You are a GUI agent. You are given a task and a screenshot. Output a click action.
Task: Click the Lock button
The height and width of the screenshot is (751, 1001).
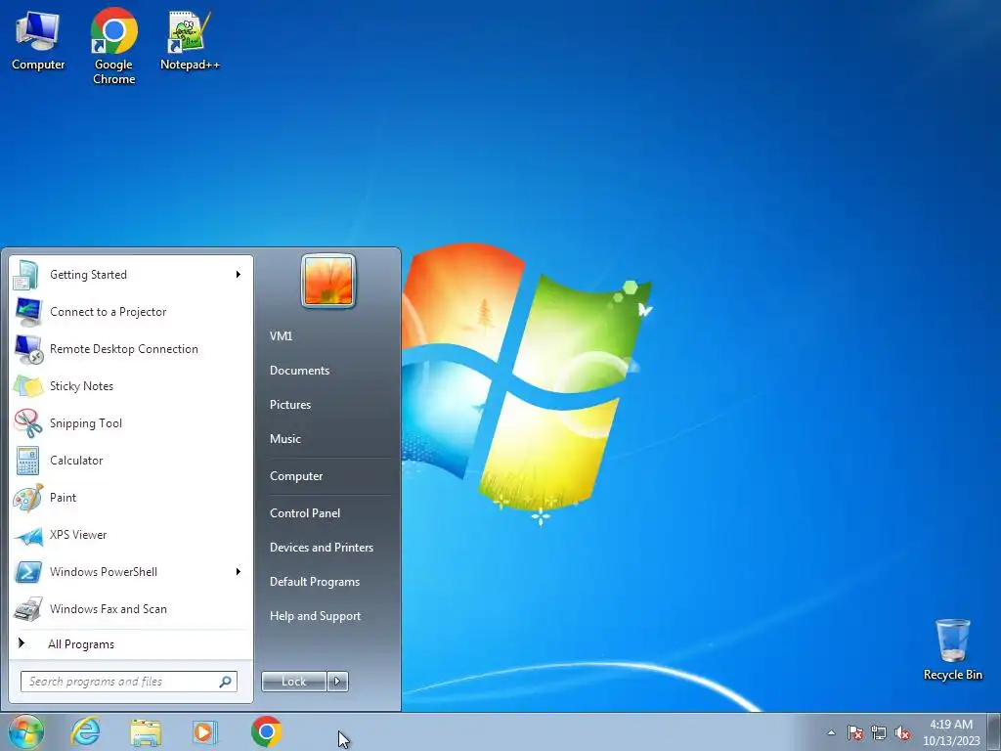(x=294, y=682)
